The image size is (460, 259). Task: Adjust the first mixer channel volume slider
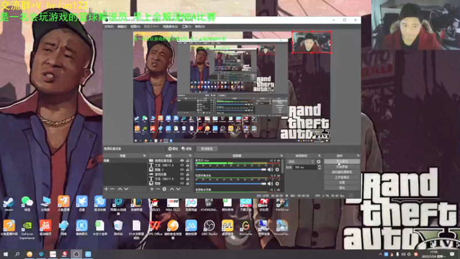(231, 169)
